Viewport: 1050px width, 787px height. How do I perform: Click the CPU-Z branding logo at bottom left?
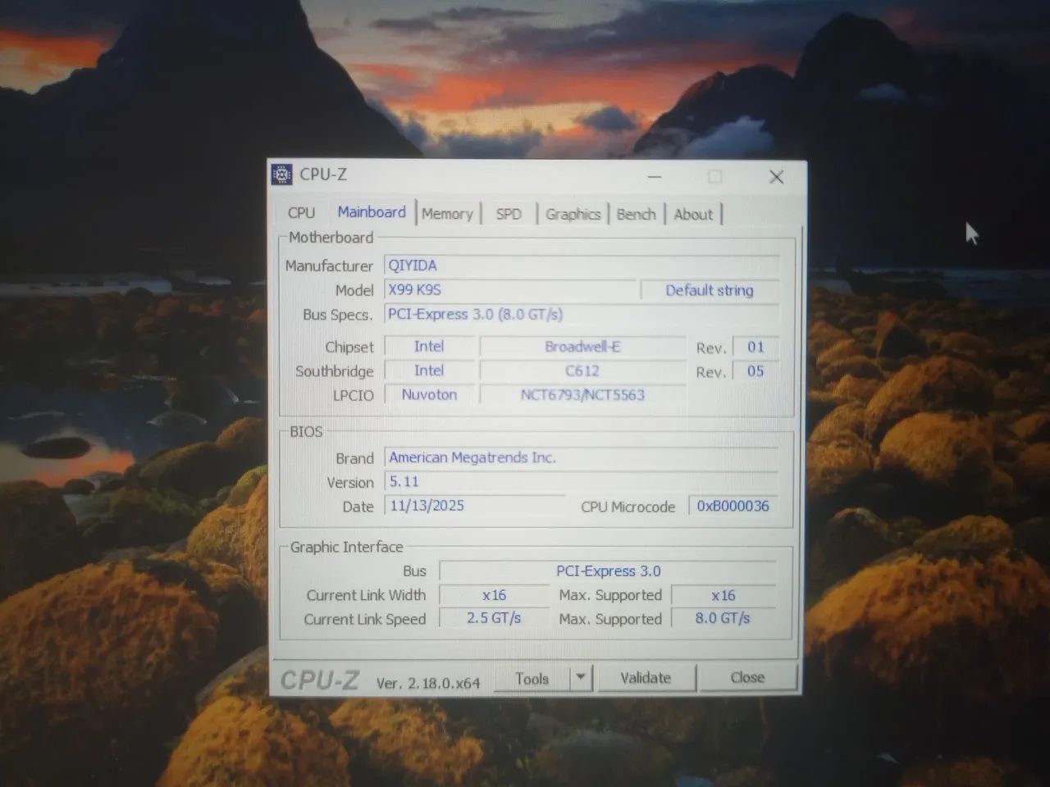pos(322,680)
